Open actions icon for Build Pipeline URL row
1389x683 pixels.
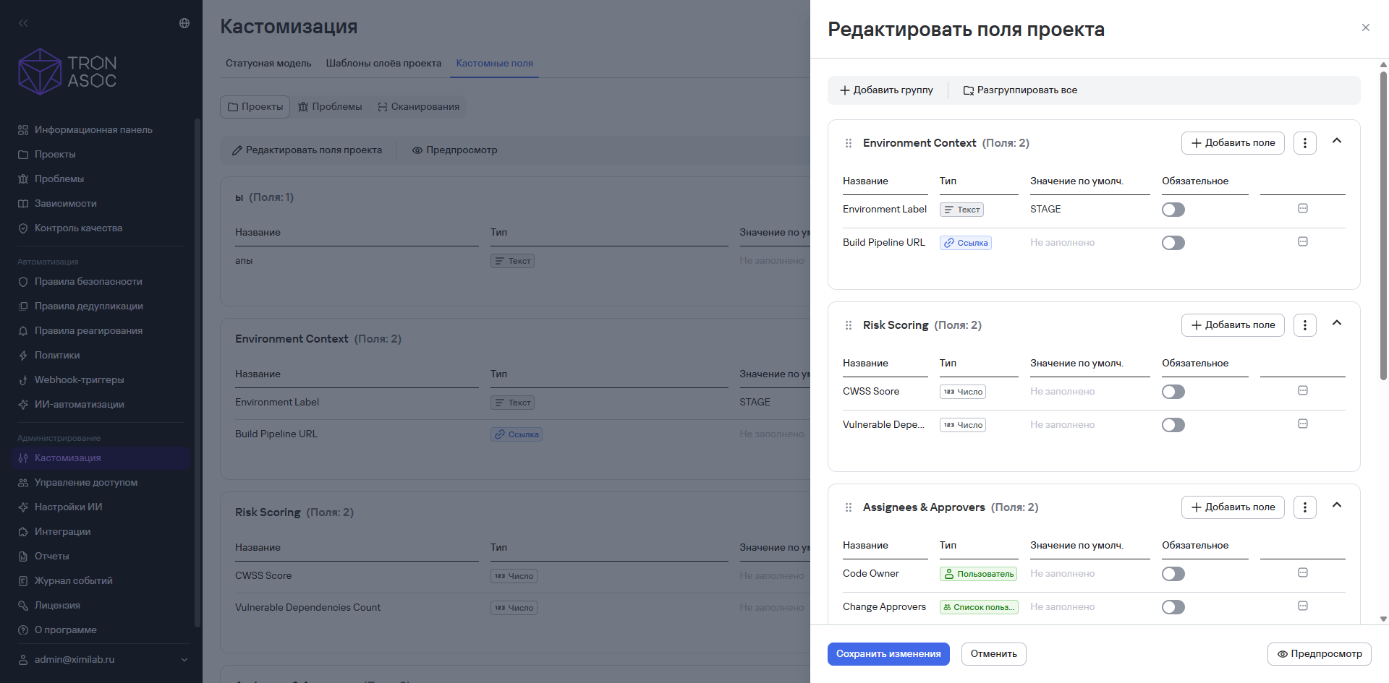[1303, 242]
